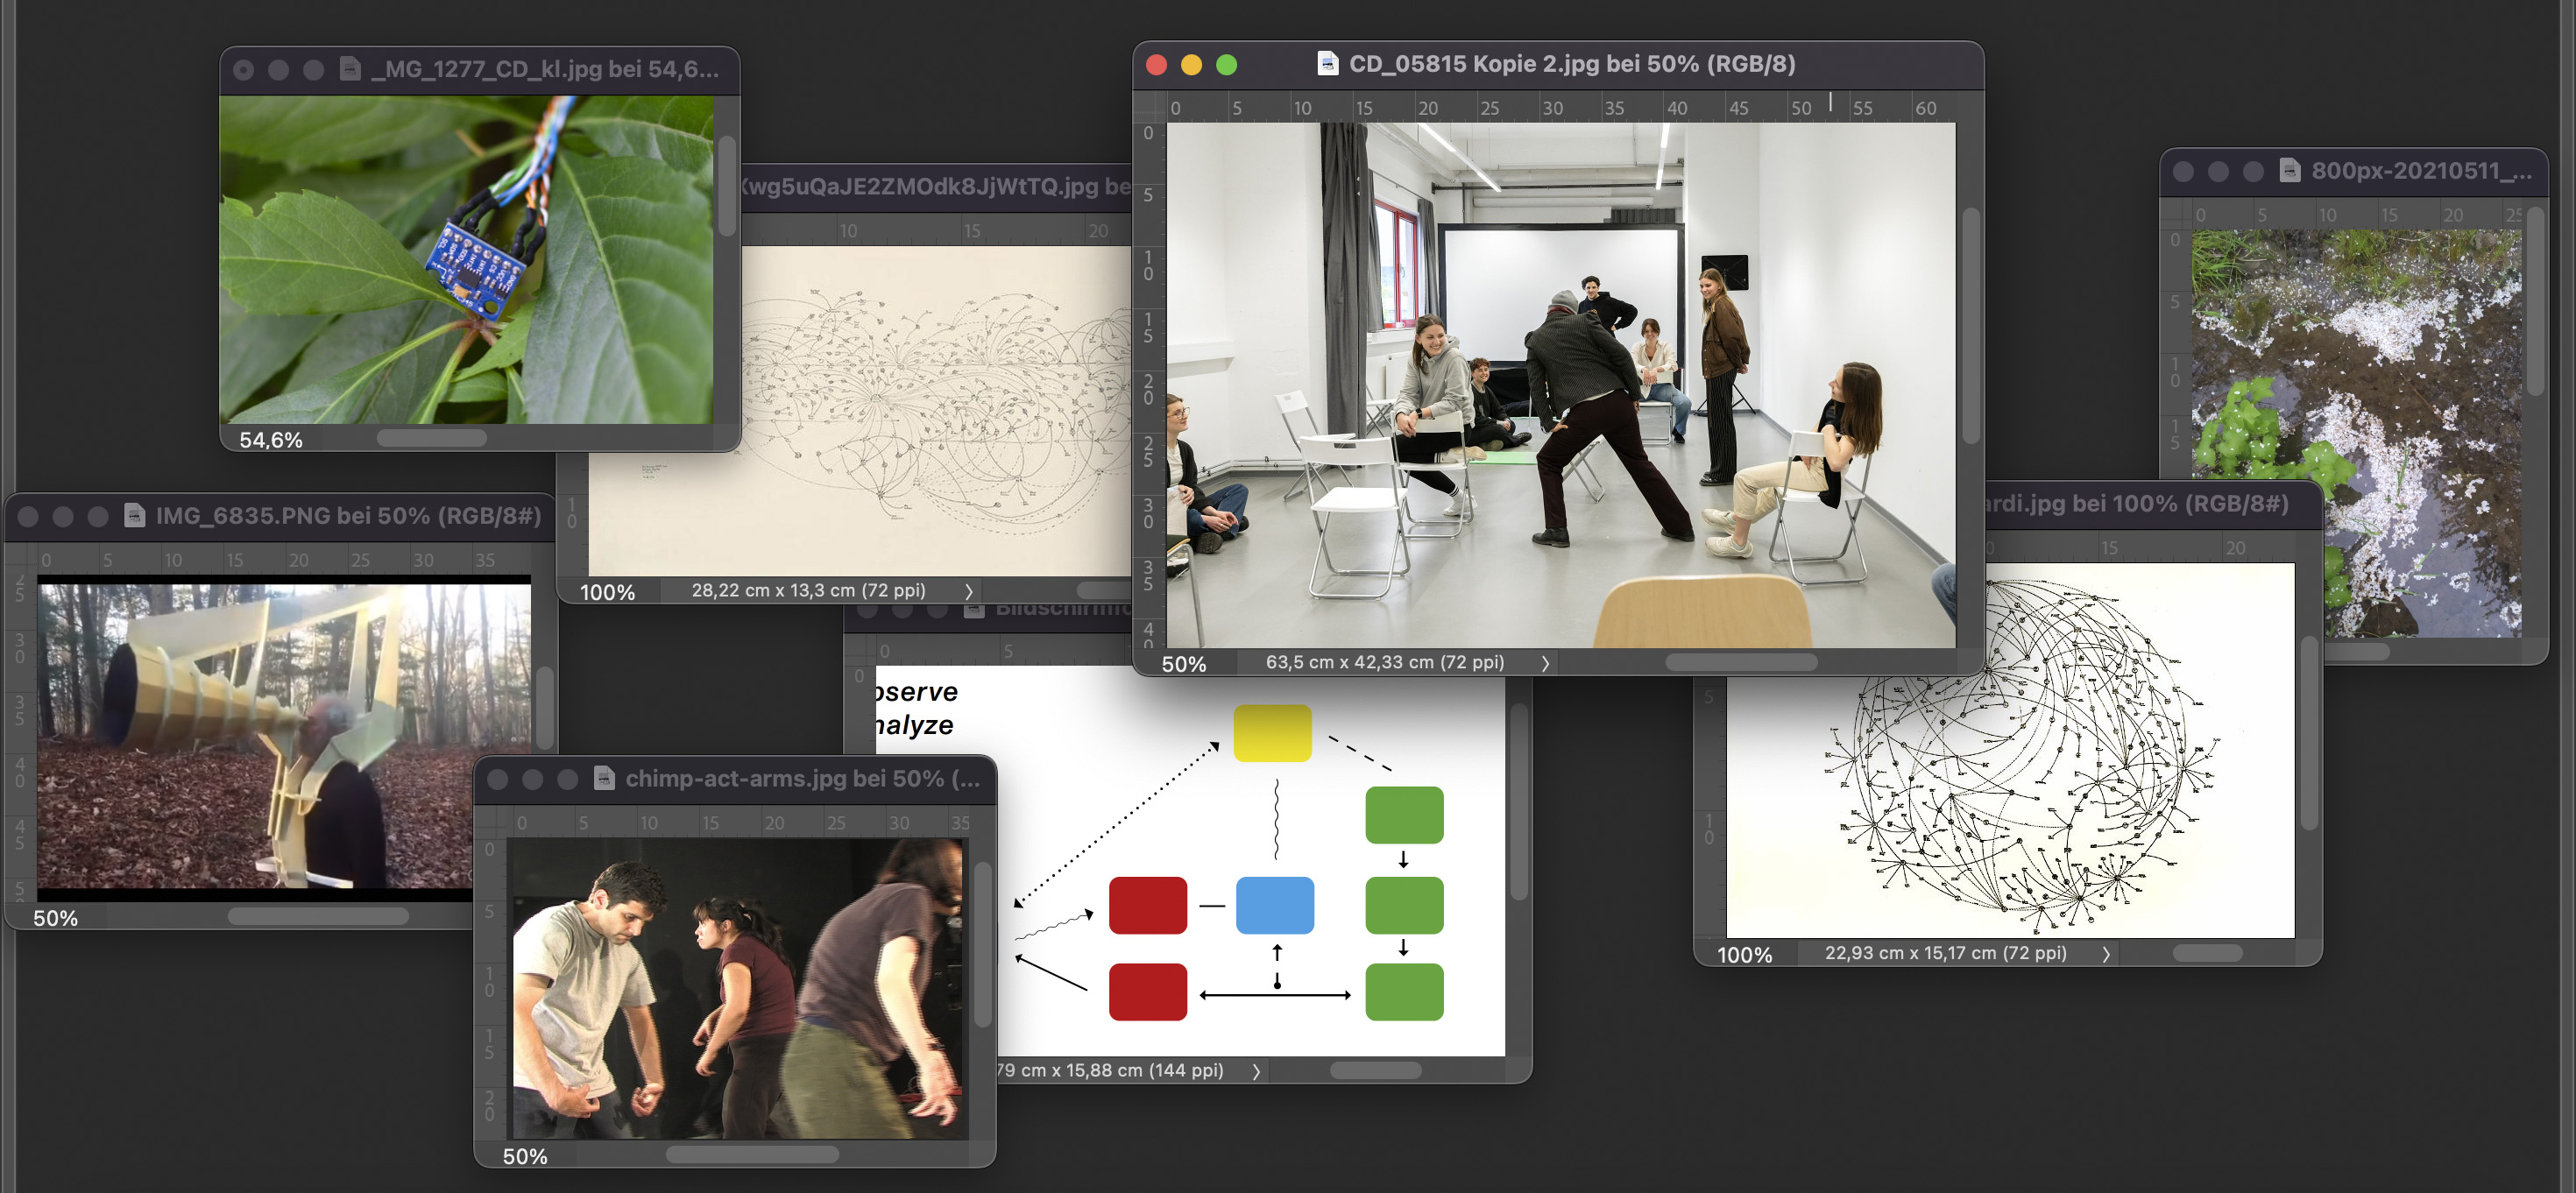
Task: Click the 54,6% zoom field in _MG_1277 window
Action: click(x=271, y=440)
